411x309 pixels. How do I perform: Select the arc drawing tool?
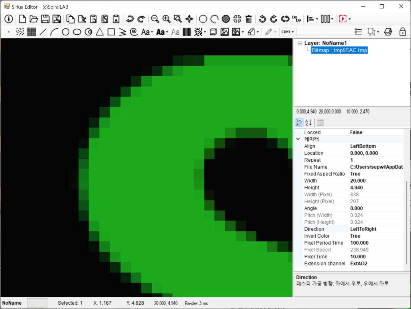pos(54,32)
